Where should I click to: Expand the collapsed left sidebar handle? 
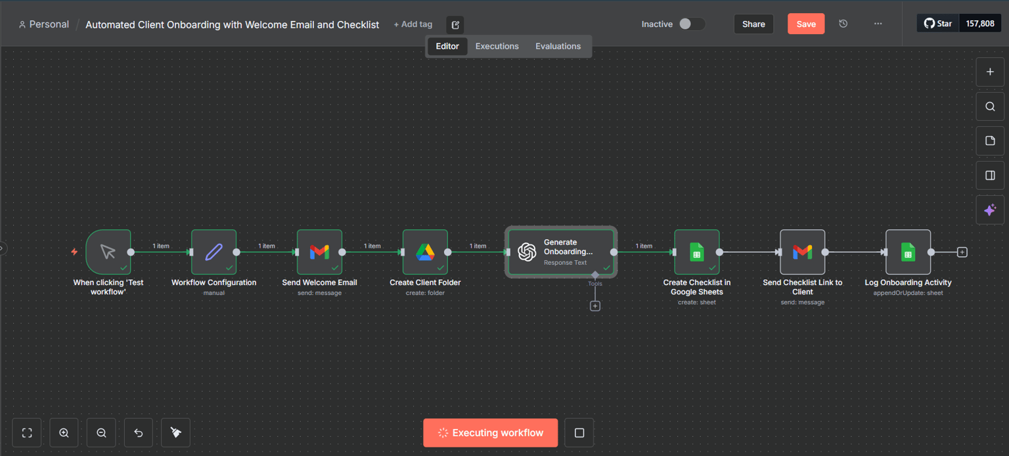pos(3,248)
